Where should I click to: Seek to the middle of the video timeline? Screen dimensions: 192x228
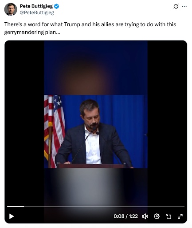[x=96, y=207]
